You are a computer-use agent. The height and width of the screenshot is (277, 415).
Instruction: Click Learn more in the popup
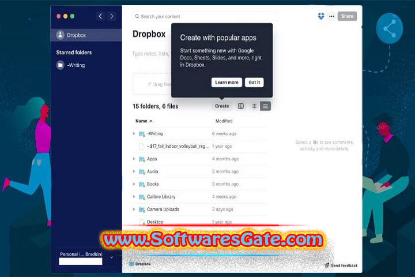(x=227, y=83)
